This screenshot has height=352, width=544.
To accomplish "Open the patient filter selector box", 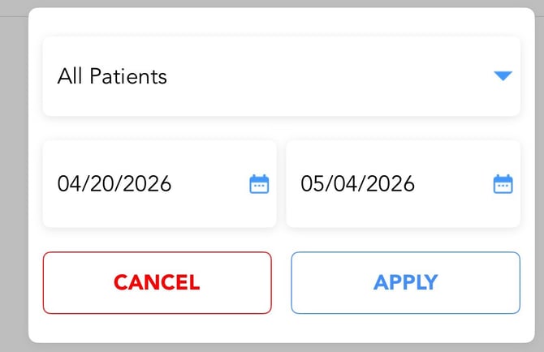I will 281,76.
